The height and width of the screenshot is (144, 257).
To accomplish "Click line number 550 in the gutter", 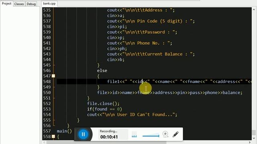I will (47, 92).
